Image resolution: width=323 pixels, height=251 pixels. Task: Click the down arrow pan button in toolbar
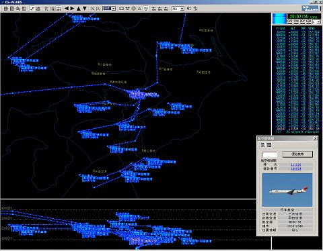coord(85,9)
